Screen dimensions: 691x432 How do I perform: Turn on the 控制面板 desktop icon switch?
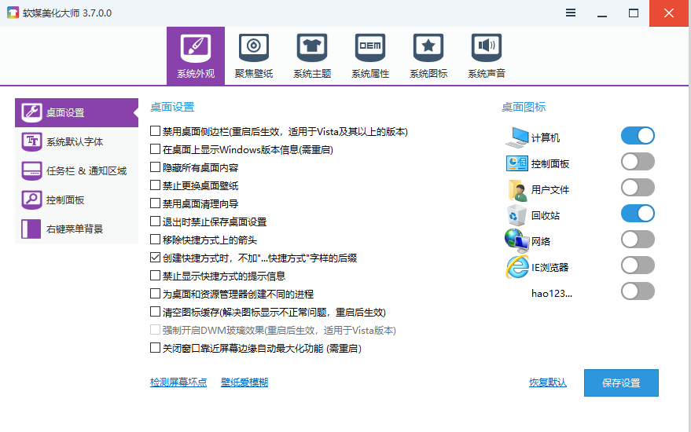[x=638, y=162]
